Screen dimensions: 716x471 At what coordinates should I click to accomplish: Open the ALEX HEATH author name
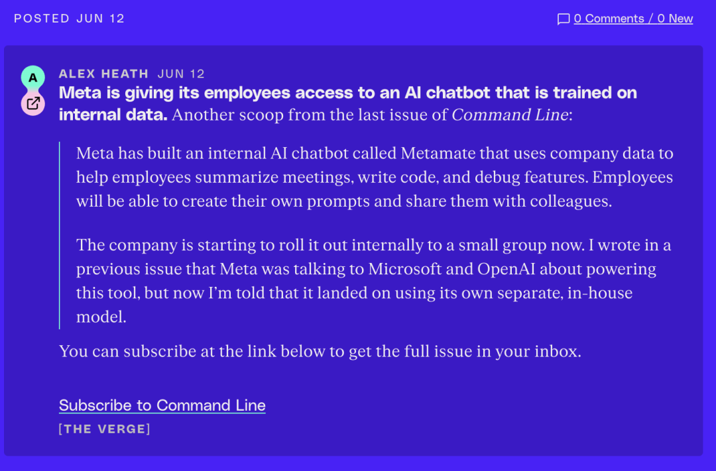[103, 74]
